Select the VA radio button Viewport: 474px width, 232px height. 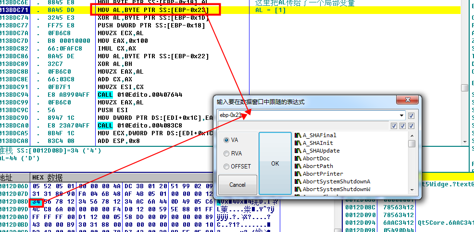coord(226,140)
